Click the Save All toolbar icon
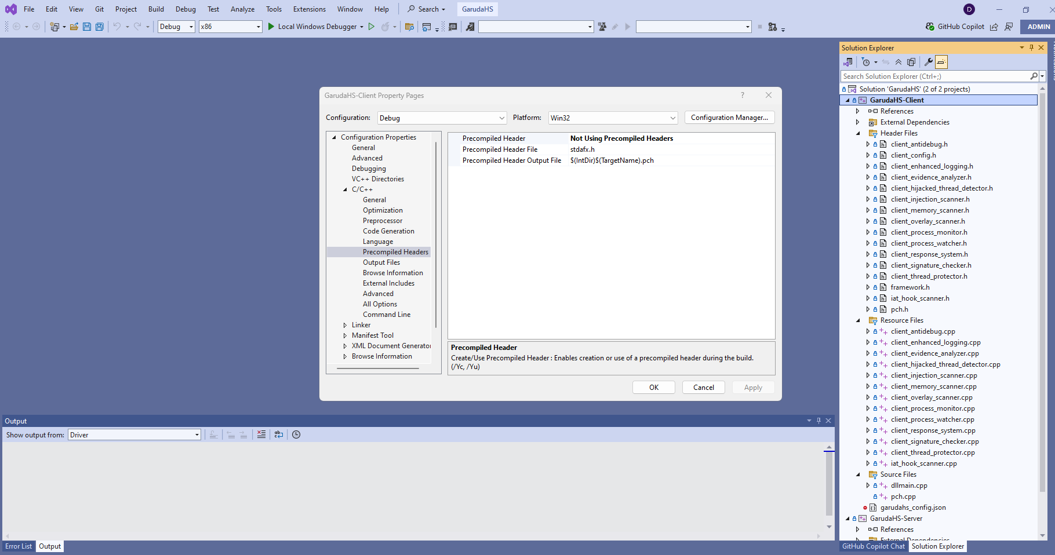The width and height of the screenshot is (1055, 555). 100,27
